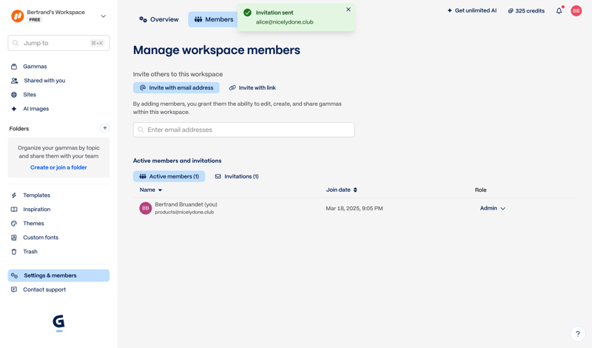Open the Admin role dropdown
This screenshot has height=348, width=592.
coord(492,208)
